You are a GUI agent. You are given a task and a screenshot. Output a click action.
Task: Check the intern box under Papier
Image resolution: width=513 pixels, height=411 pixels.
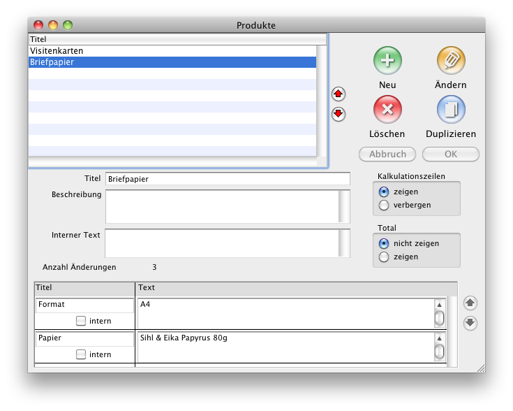pos(81,354)
